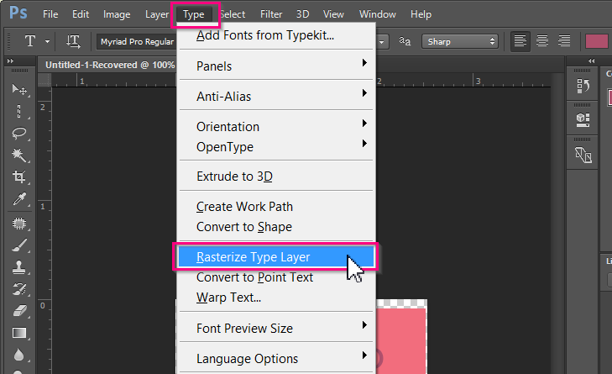Enable center align text
The height and width of the screenshot is (374, 612).
tap(543, 41)
